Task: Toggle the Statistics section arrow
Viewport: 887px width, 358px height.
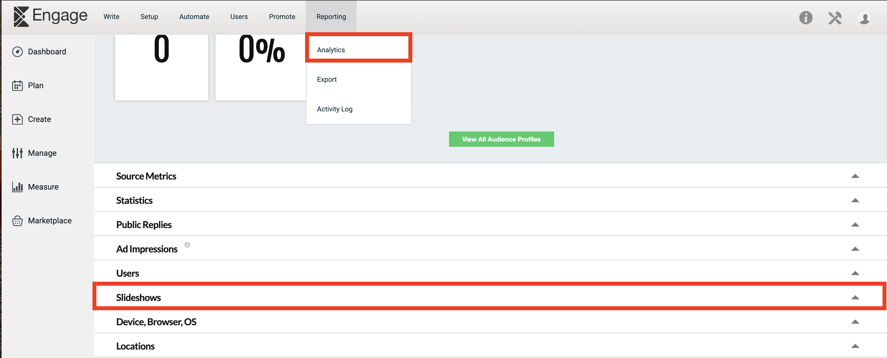Action: (855, 200)
